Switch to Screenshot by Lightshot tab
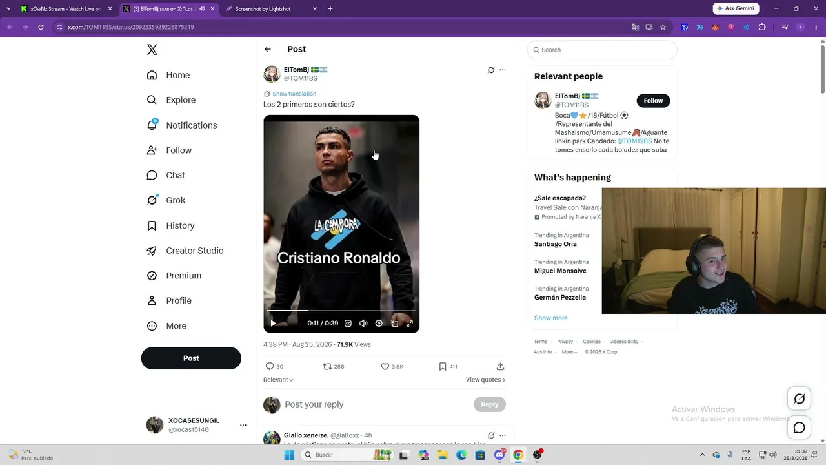The width and height of the screenshot is (826, 465). tap(271, 9)
